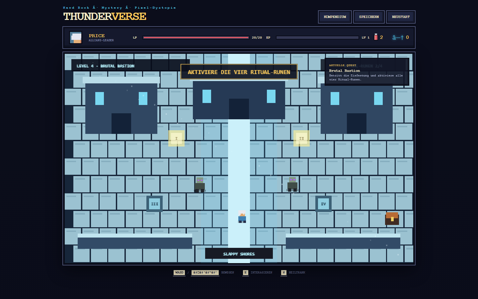This screenshot has width=478, height=299.
Task: Click the H key healing potion hint
Action: (x=284, y=273)
